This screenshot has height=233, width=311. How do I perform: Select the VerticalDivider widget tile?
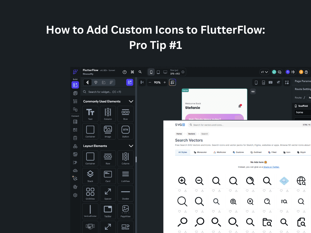click(x=90, y=211)
